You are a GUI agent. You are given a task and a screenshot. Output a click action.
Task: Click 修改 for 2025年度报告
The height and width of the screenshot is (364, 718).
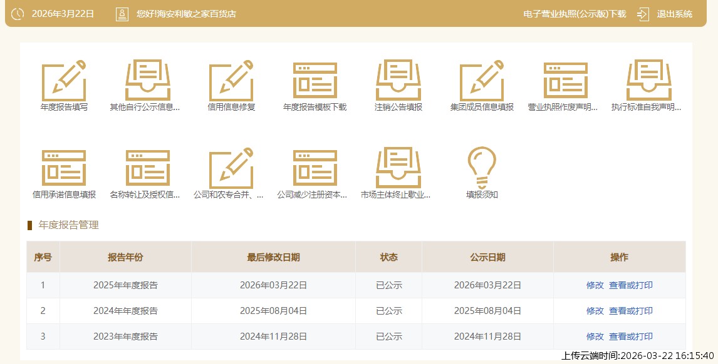(595, 285)
